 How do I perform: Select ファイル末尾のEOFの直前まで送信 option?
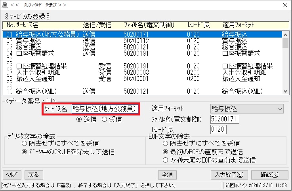209,160
